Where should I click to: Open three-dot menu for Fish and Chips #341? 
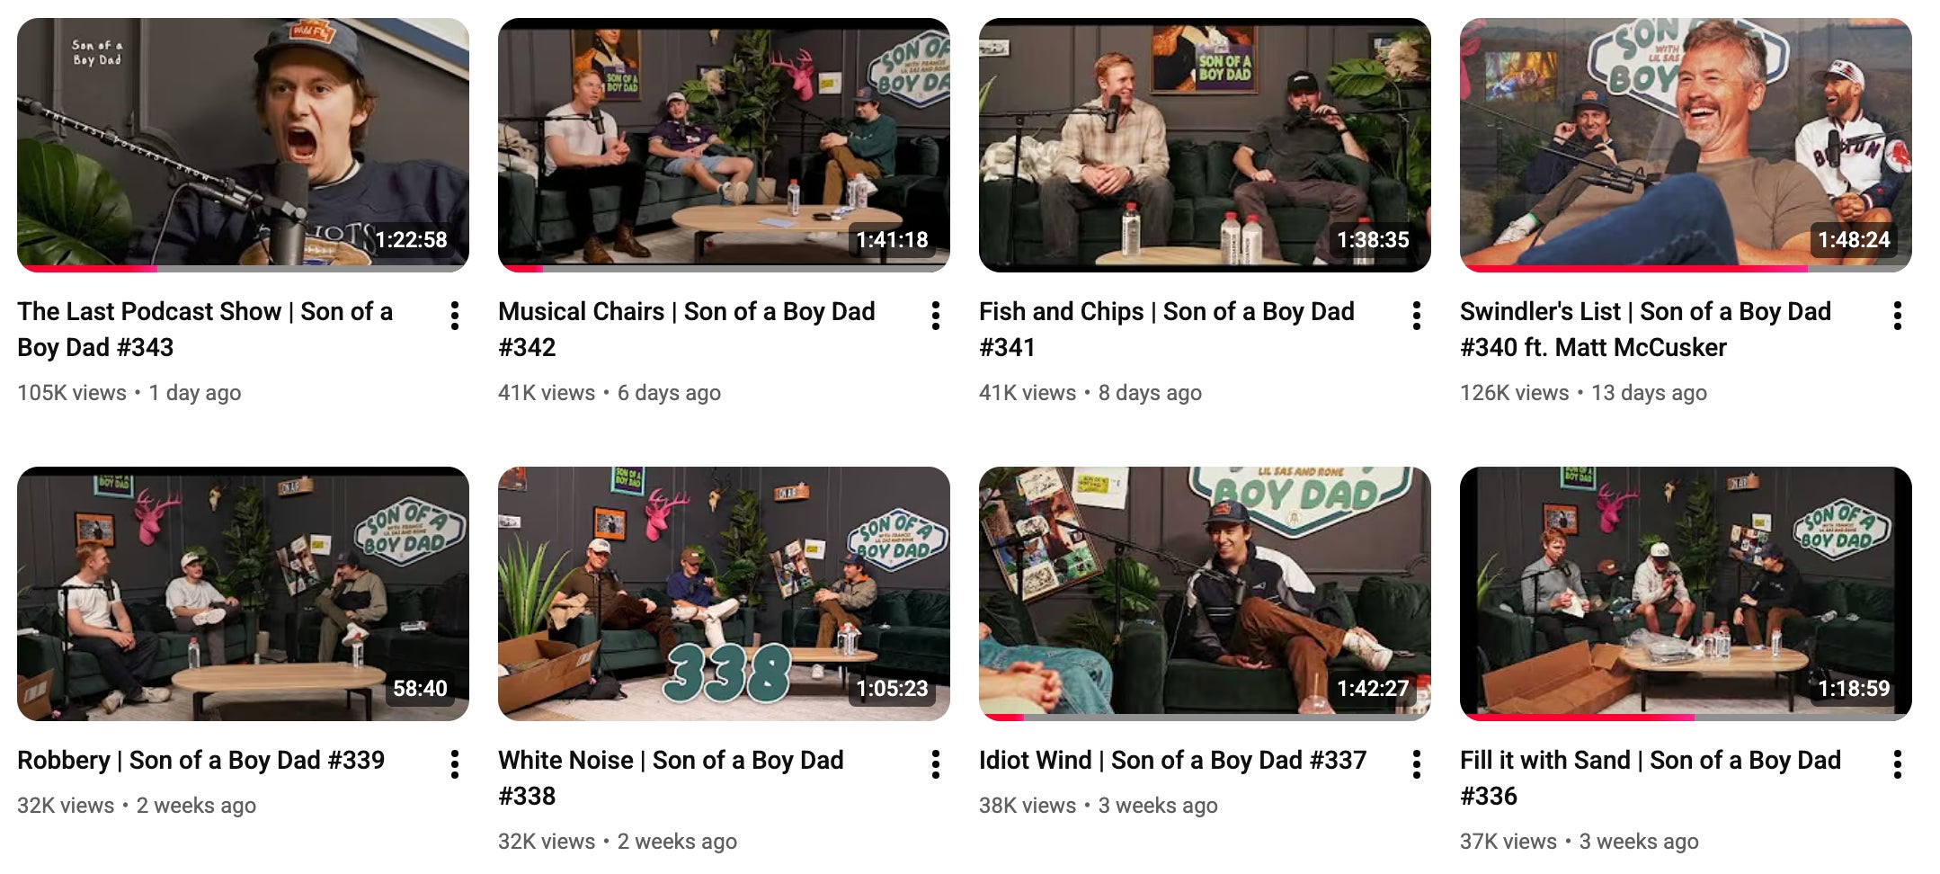click(x=1417, y=316)
